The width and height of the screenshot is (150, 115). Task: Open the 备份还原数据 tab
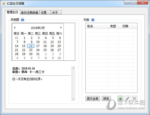(x=29, y=13)
